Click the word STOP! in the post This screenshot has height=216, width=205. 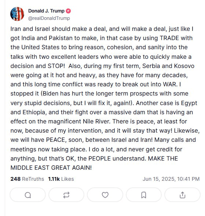(x=56, y=66)
